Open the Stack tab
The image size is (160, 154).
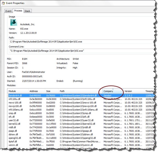(27, 11)
